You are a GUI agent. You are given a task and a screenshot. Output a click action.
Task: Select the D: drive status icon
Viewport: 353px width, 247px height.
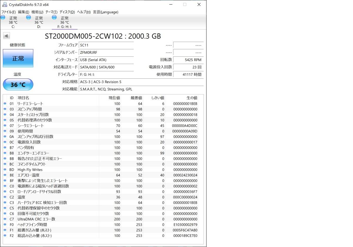[29, 18]
